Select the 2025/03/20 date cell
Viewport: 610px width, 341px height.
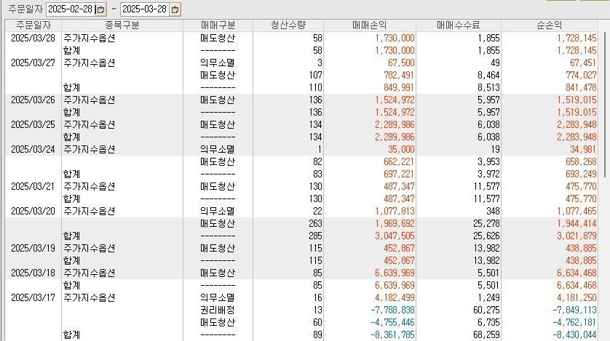pyautogui.click(x=33, y=212)
